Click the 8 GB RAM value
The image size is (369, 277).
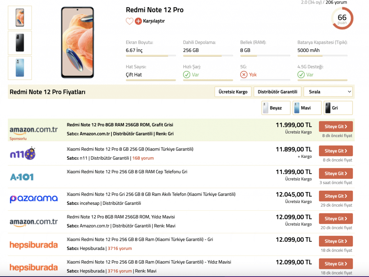tap(245, 50)
